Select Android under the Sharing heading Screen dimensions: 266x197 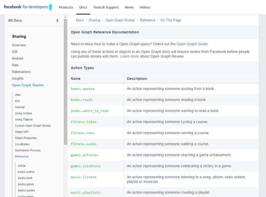coord(18,58)
